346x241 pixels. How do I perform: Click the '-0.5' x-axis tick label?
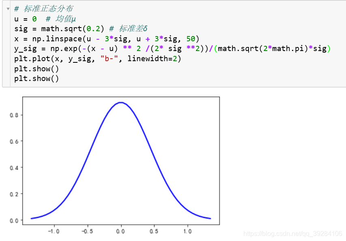tap(87, 231)
